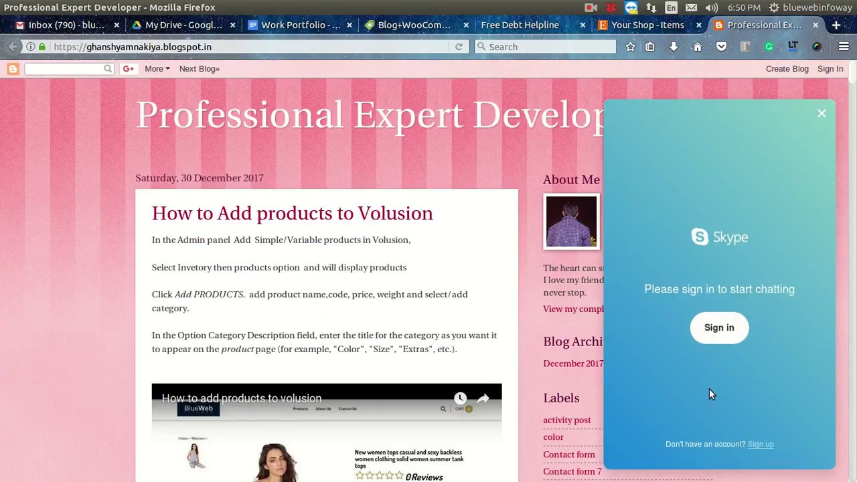857x482 pixels.
Task: Click the Create Blog link
Action: [787, 68]
